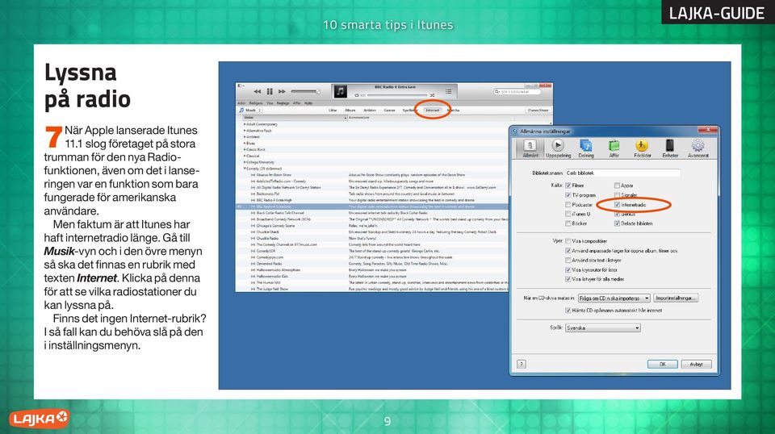Select the Comedy104 stream row
The image size is (775, 434).
(x=372, y=251)
